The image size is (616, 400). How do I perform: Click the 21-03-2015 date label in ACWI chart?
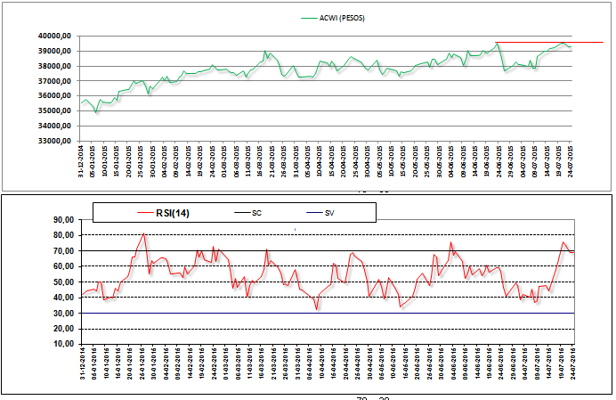point(272,161)
